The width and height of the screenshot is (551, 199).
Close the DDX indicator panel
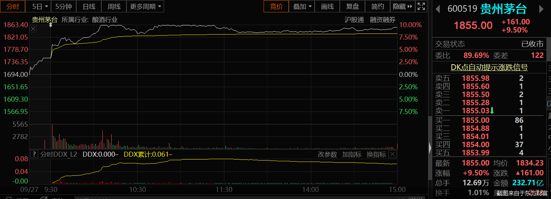tap(392, 154)
